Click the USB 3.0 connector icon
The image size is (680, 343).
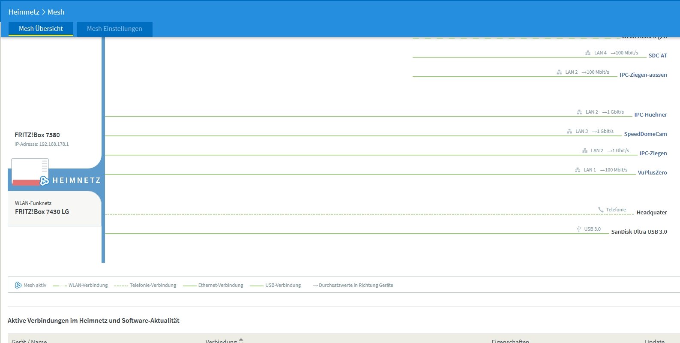[579, 229]
